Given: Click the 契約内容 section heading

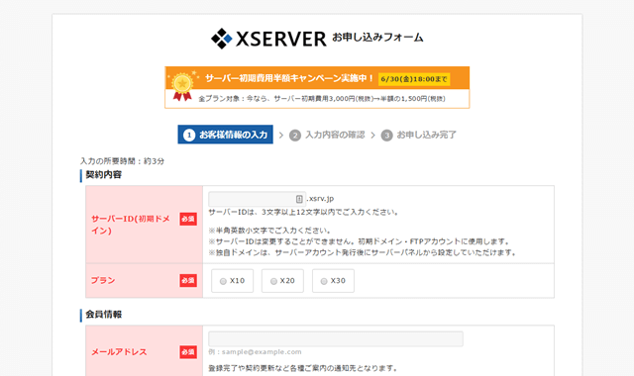Looking at the screenshot, I should (x=103, y=175).
